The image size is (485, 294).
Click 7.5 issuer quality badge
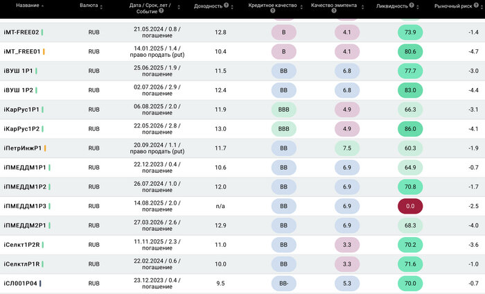click(x=347, y=148)
